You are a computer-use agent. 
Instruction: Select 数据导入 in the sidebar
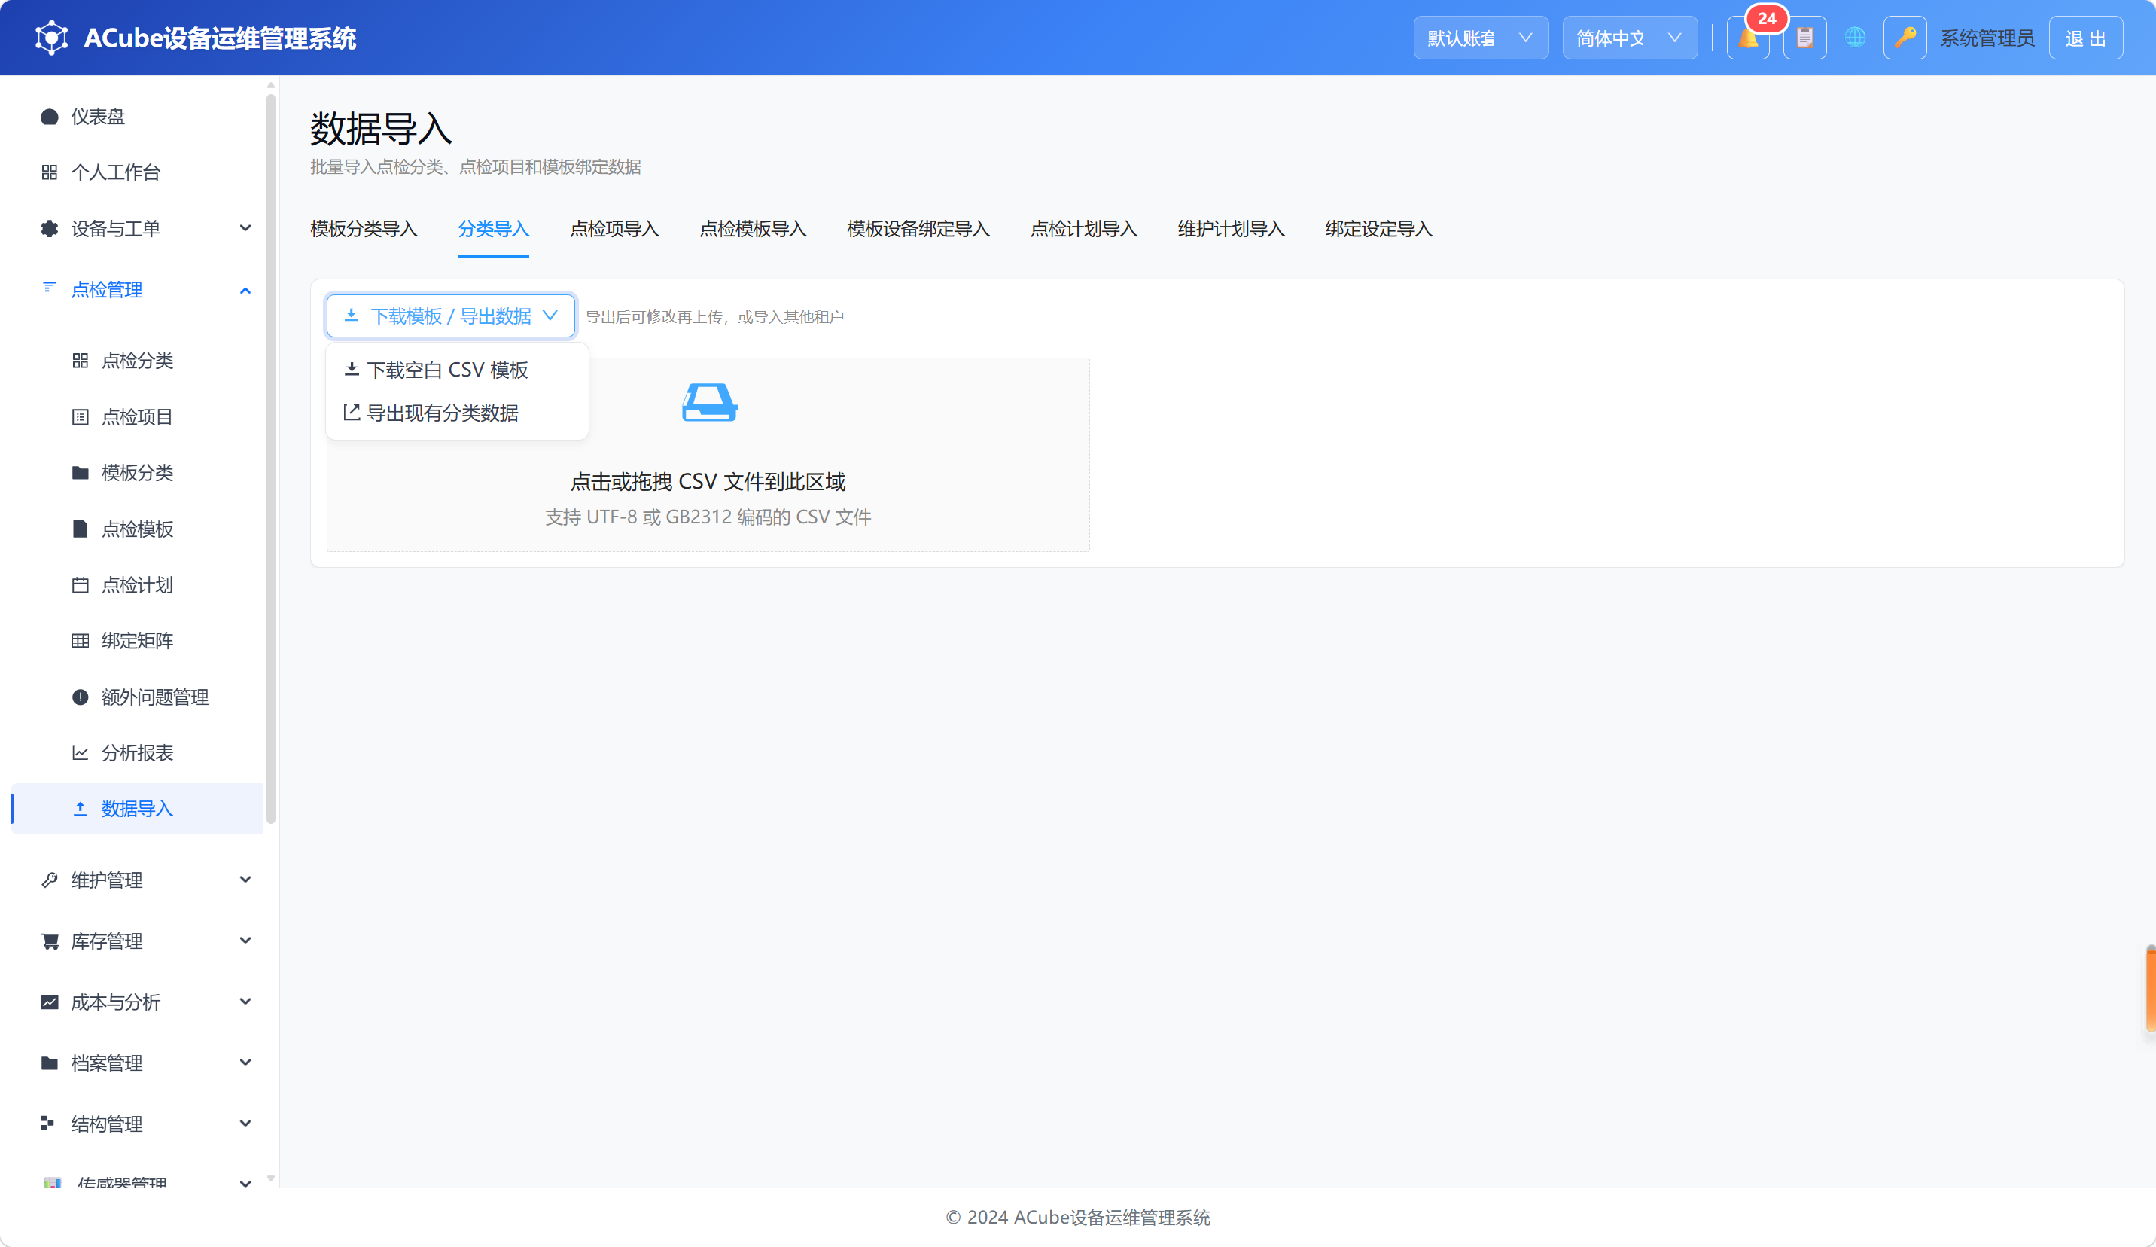[137, 808]
